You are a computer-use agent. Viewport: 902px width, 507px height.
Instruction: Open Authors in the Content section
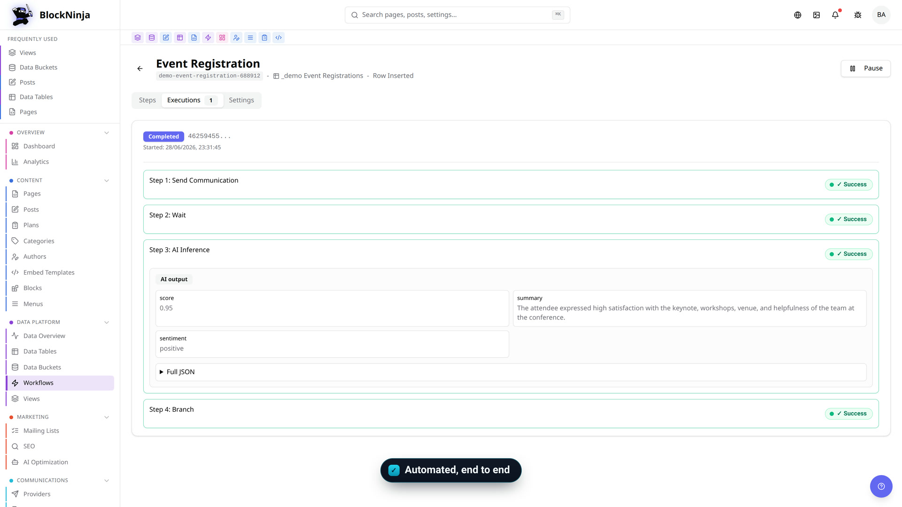click(60, 257)
